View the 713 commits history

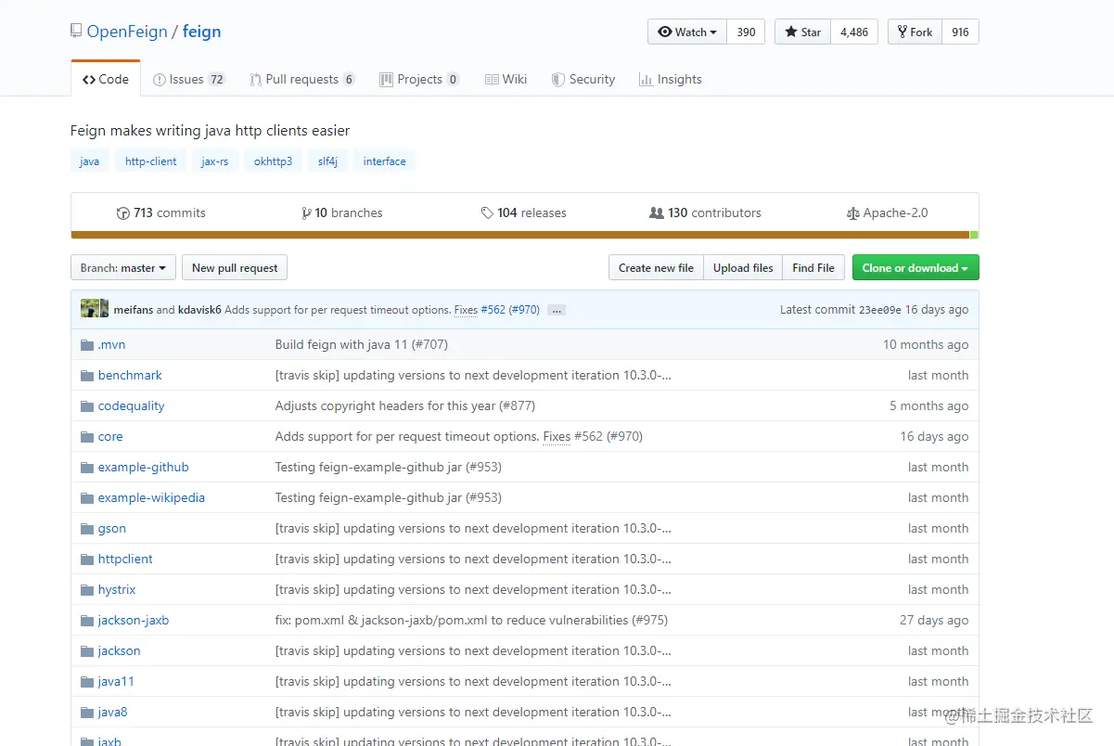click(161, 212)
